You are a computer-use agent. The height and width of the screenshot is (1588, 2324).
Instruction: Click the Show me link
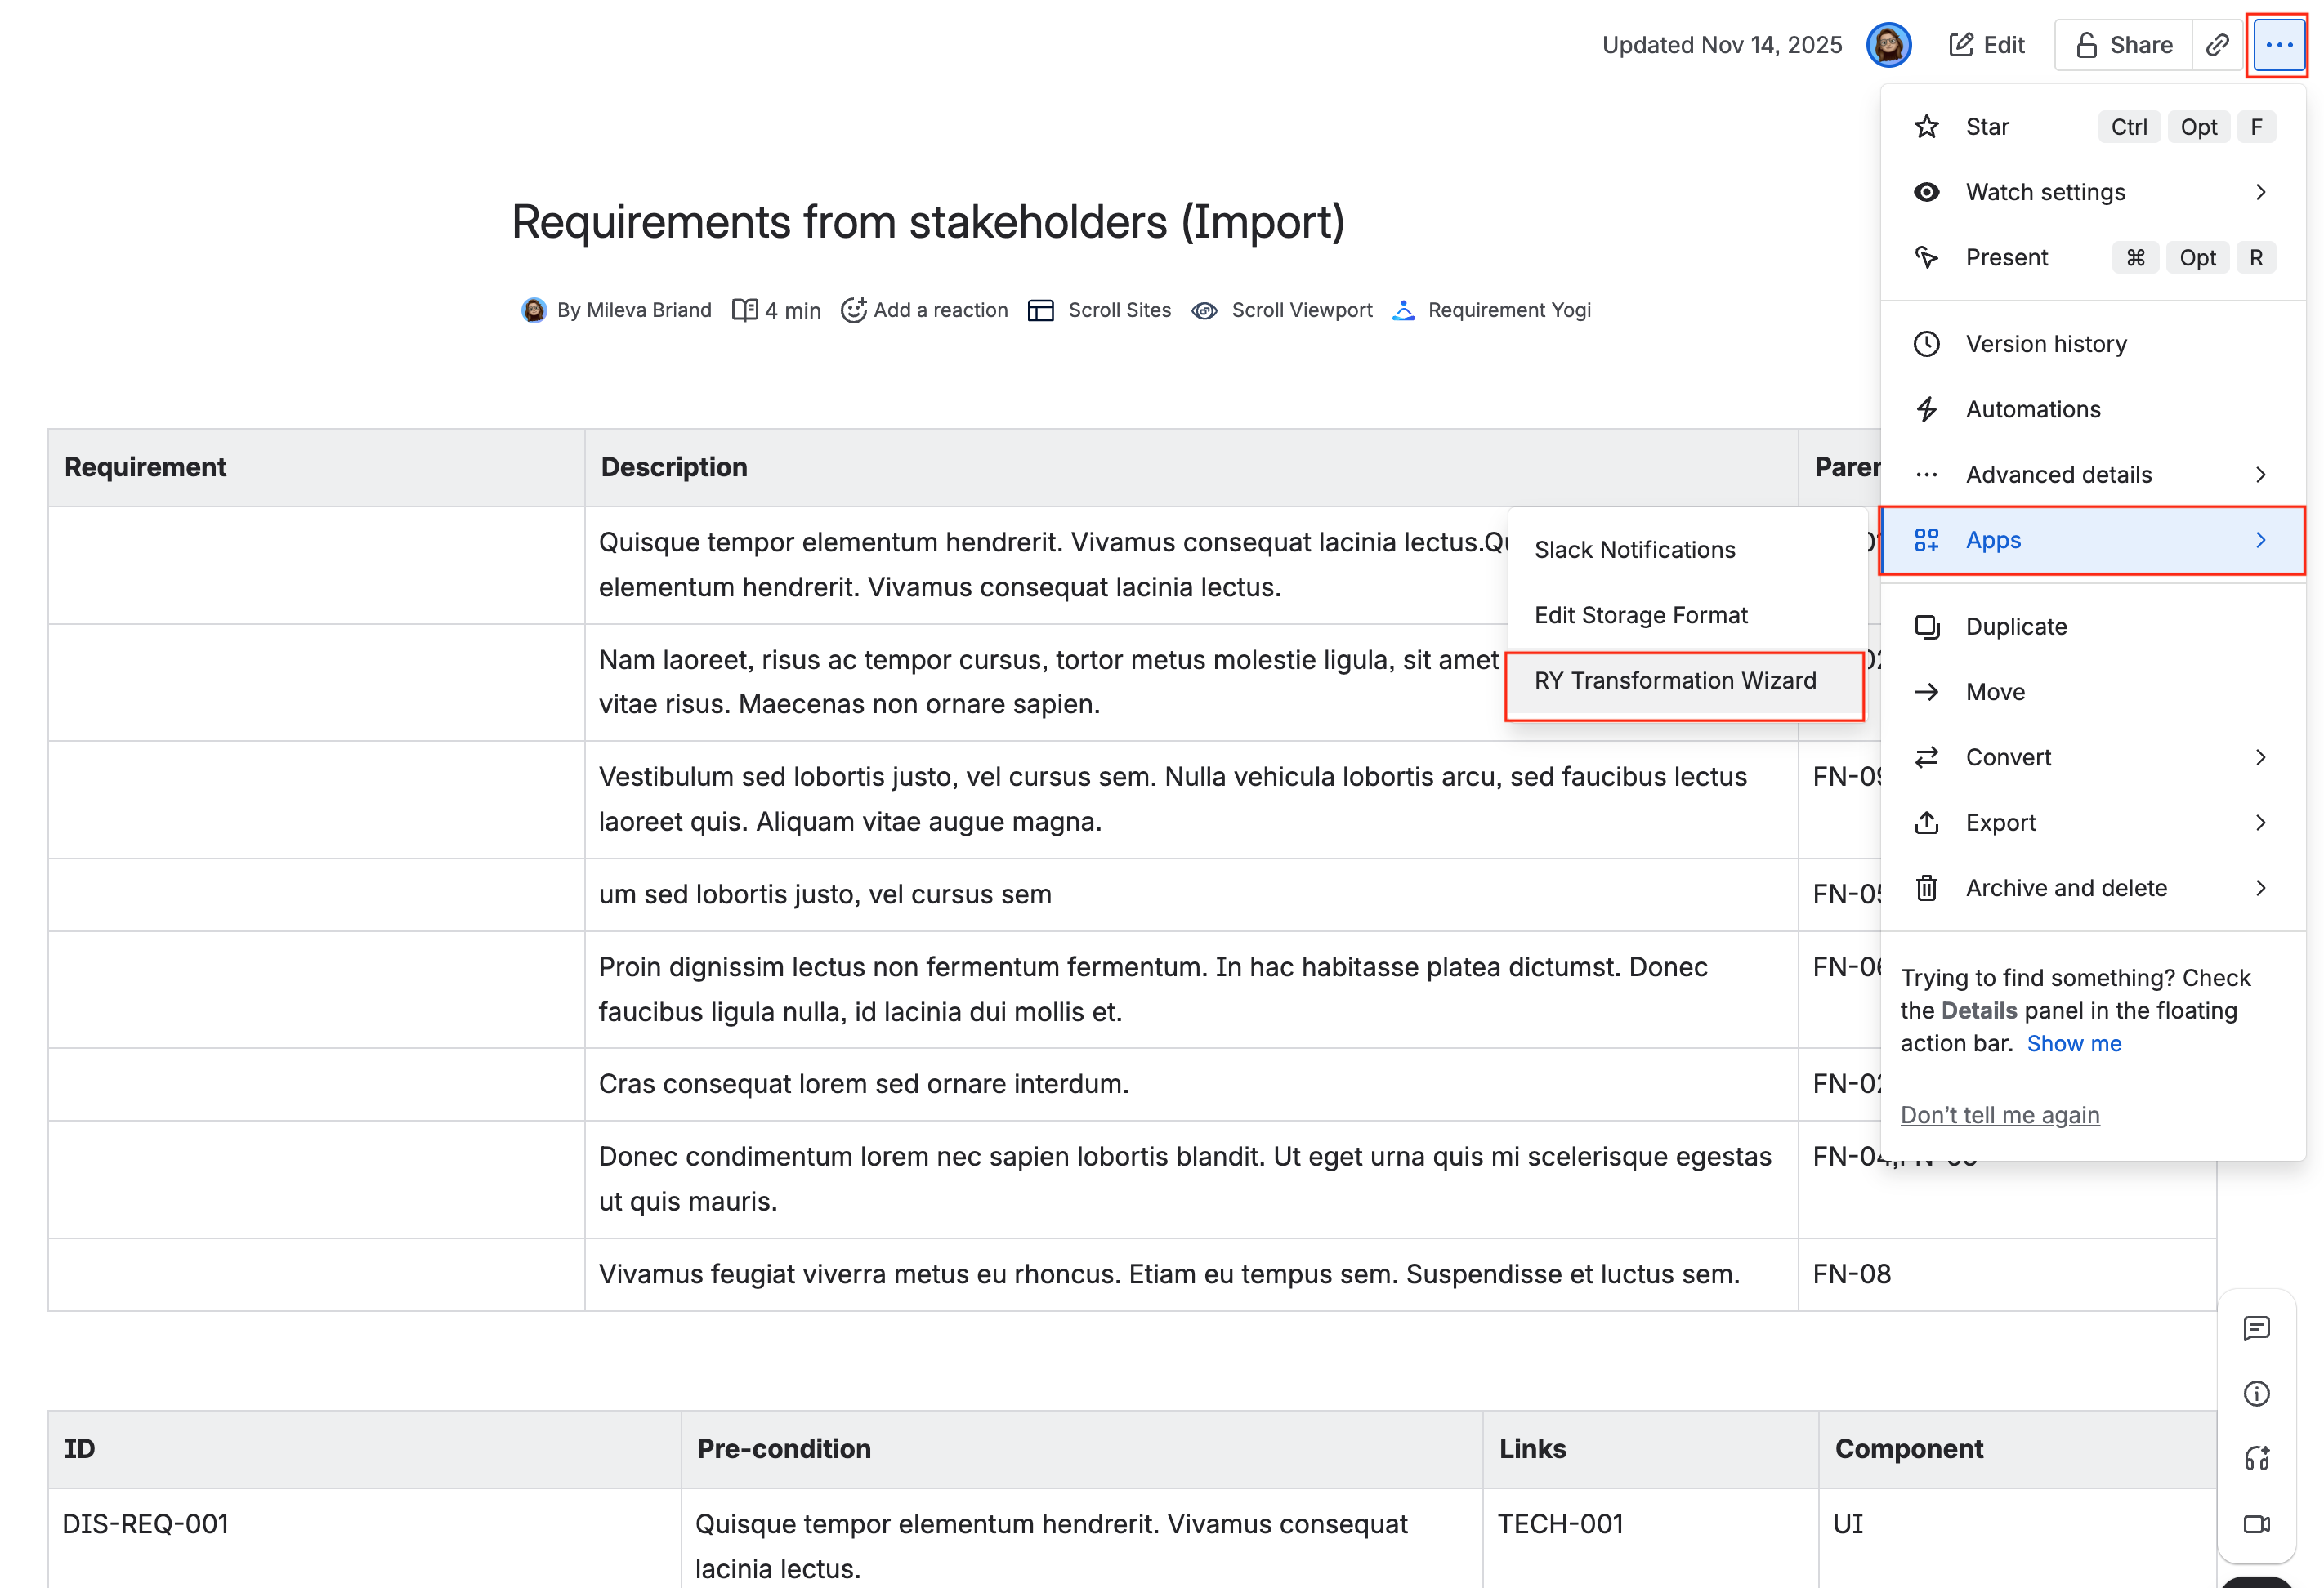tap(2073, 1043)
